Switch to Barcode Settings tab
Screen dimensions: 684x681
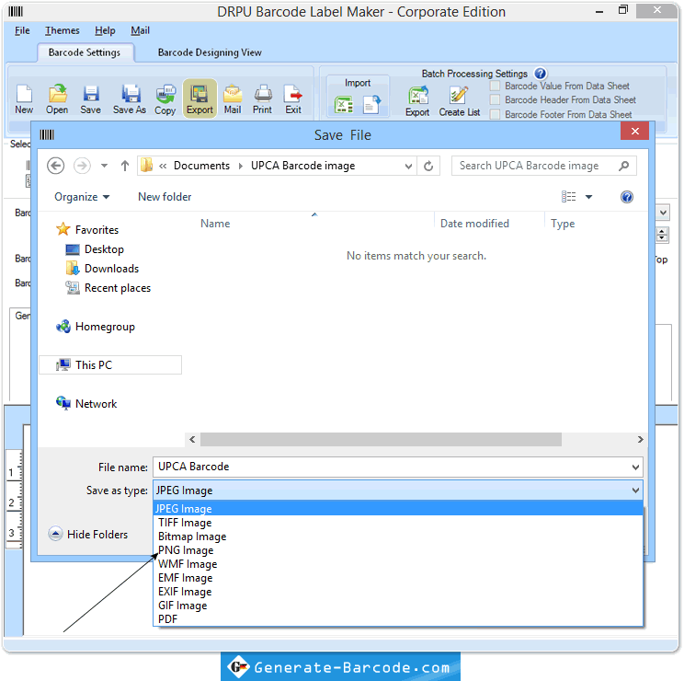(x=85, y=52)
